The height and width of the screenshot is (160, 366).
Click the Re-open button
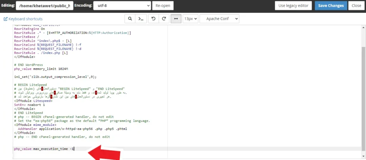[163, 6]
